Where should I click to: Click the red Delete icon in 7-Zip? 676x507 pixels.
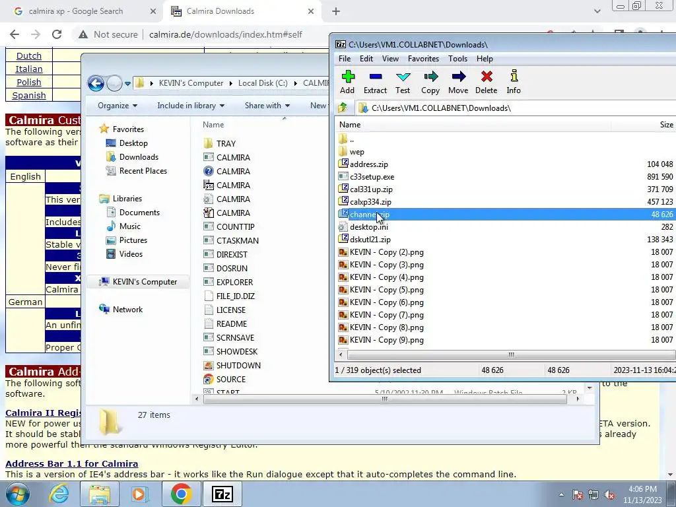[487, 82]
